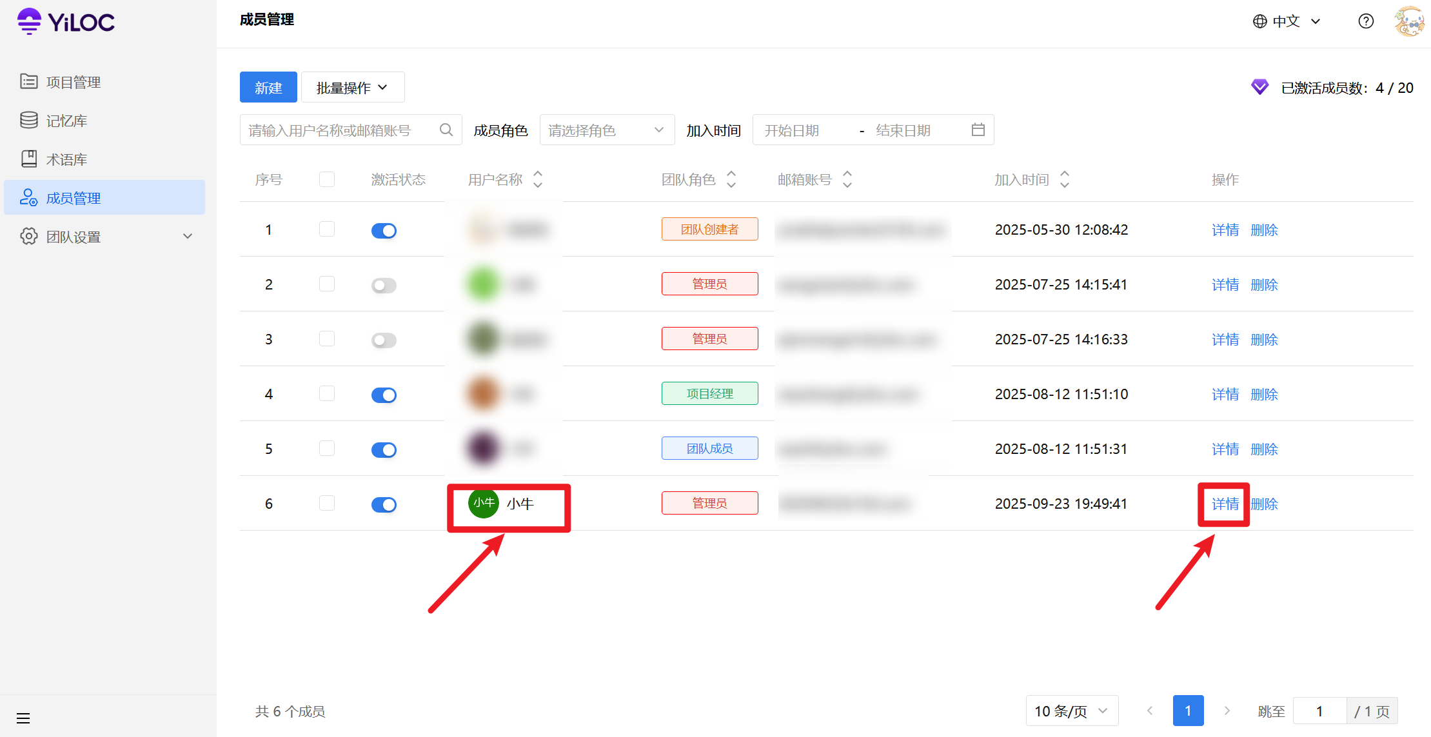Image resolution: width=1431 pixels, height=737 pixels.
Task: Open 项目管理 in the sidebar
Action: pos(74,82)
